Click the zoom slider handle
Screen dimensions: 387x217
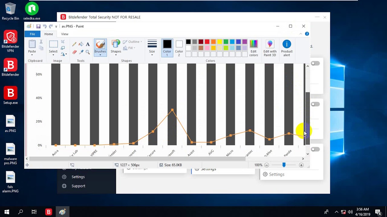pos(284,165)
